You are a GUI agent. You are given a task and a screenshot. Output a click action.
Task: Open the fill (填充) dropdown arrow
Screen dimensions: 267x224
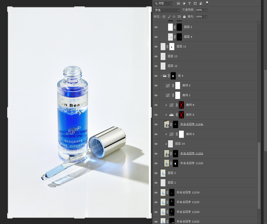tap(206, 17)
